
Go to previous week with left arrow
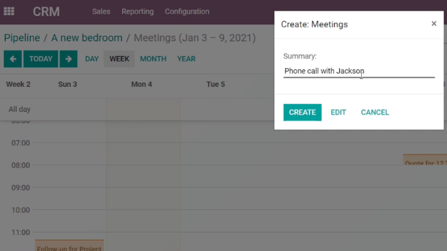click(x=13, y=59)
